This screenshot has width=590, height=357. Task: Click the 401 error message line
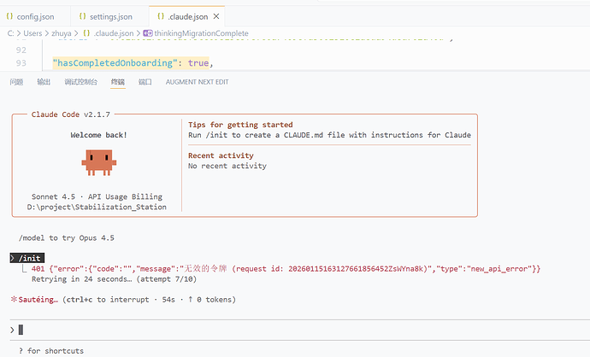(x=286, y=269)
